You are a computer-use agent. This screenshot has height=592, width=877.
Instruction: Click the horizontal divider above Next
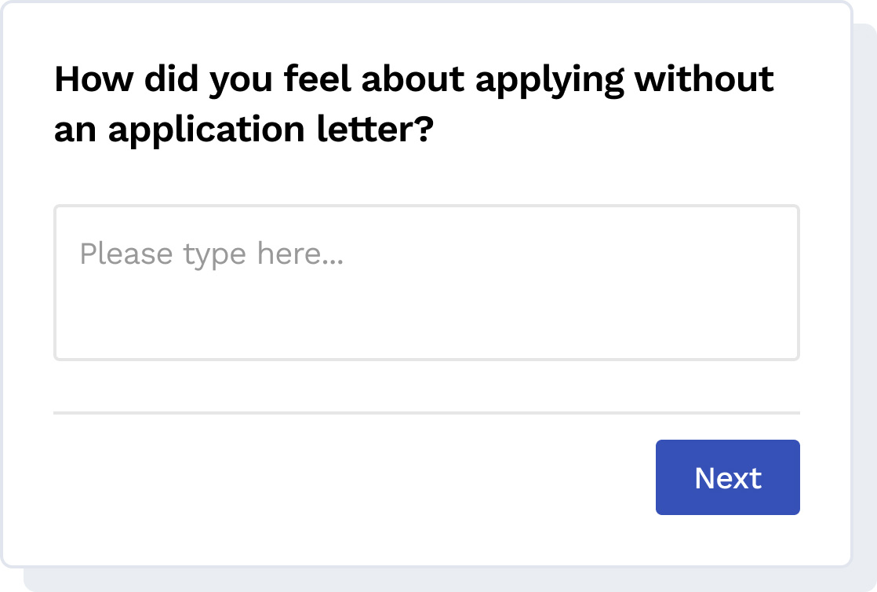coord(427,413)
